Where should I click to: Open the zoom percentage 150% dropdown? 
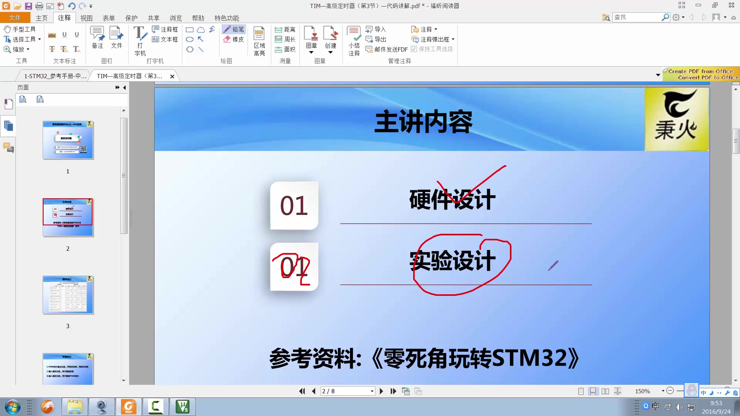point(663,391)
